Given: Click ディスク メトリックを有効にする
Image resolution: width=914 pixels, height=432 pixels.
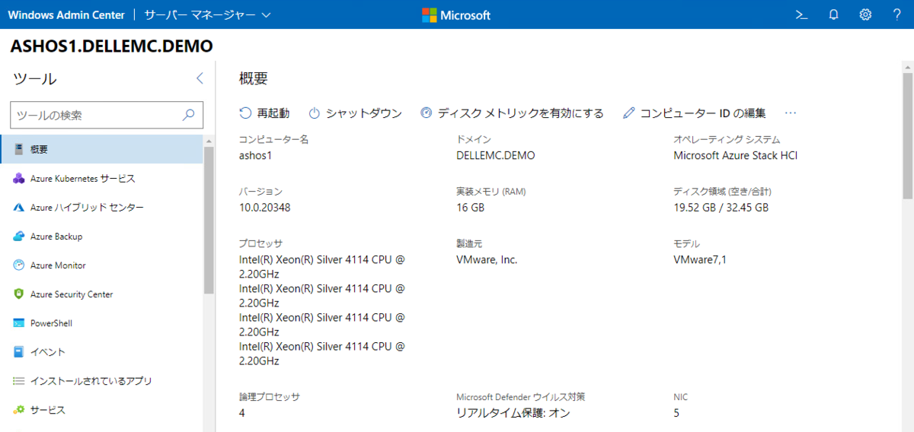Looking at the screenshot, I should [x=512, y=113].
